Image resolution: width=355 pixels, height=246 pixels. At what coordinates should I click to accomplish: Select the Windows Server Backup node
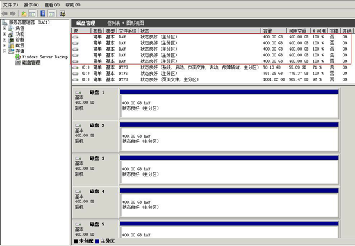point(45,57)
